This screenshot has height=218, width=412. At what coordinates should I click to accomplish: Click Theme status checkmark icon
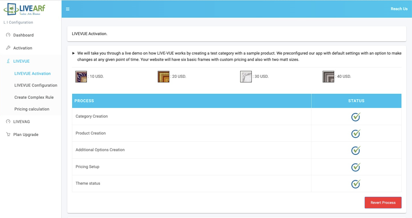356,183
